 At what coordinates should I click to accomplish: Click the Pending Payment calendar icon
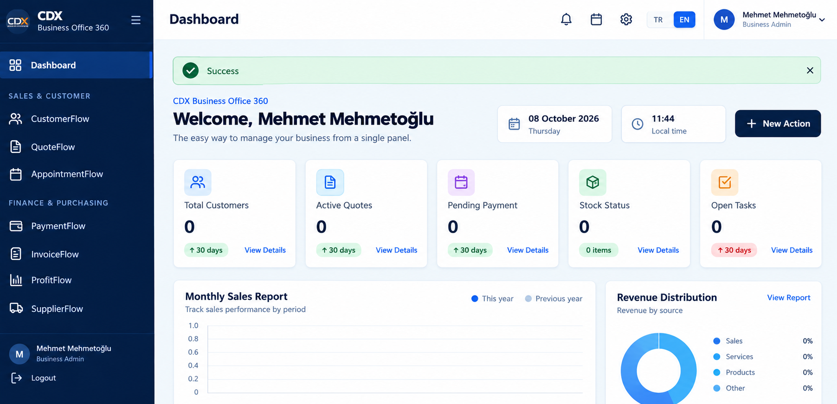click(x=461, y=182)
